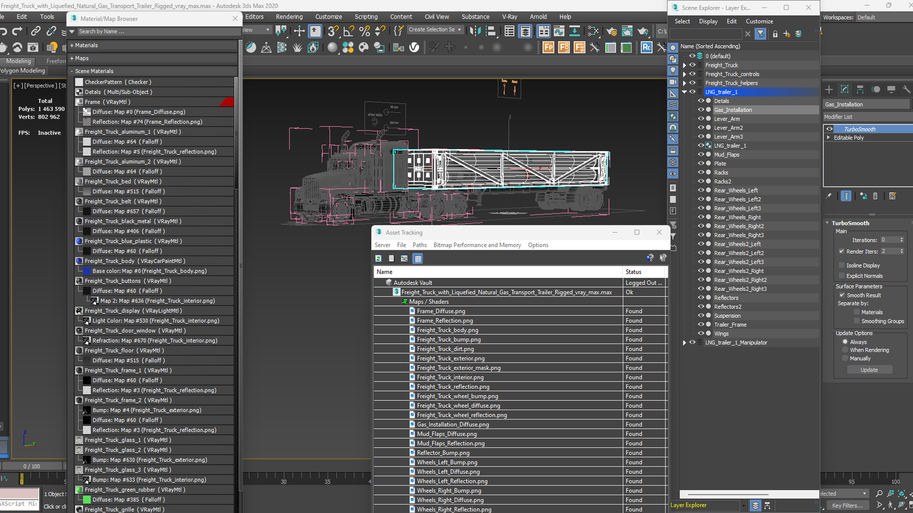The width and height of the screenshot is (913, 513).
Task: Click the orange FP plugin icon
Action: click(548, 47)
